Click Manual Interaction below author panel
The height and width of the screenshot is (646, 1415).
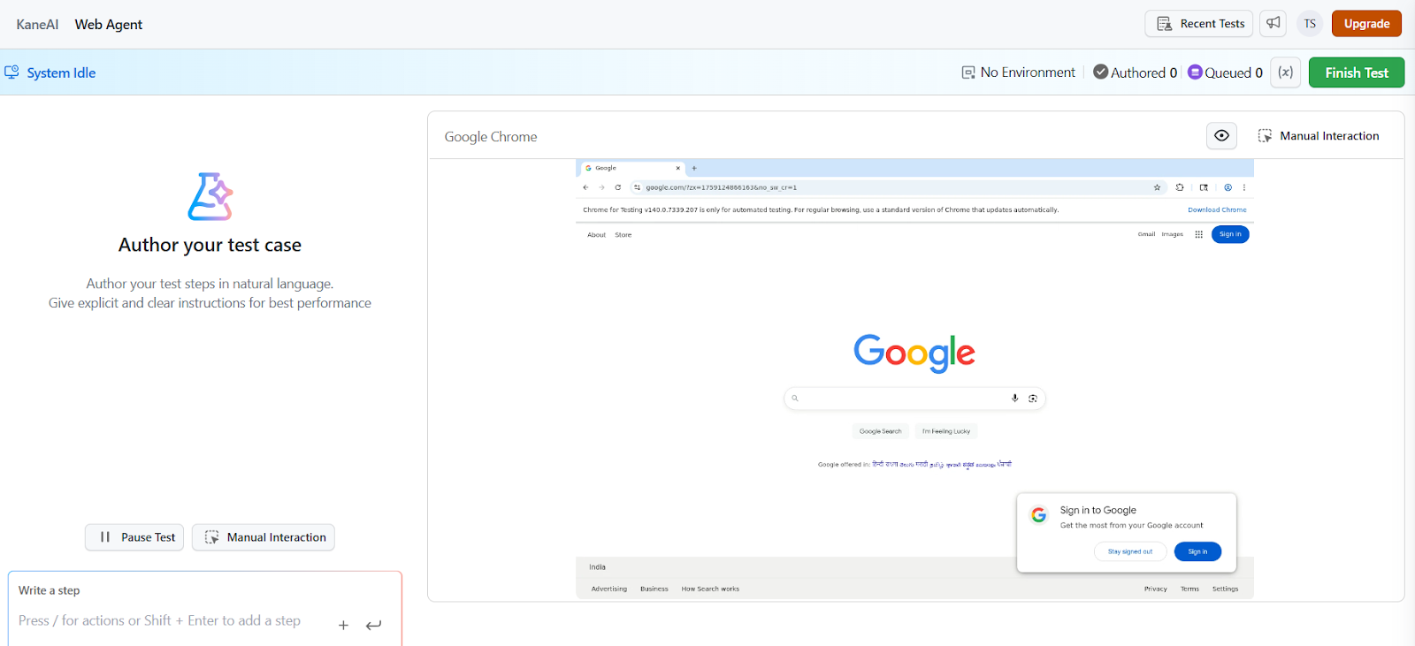point(264,537)
